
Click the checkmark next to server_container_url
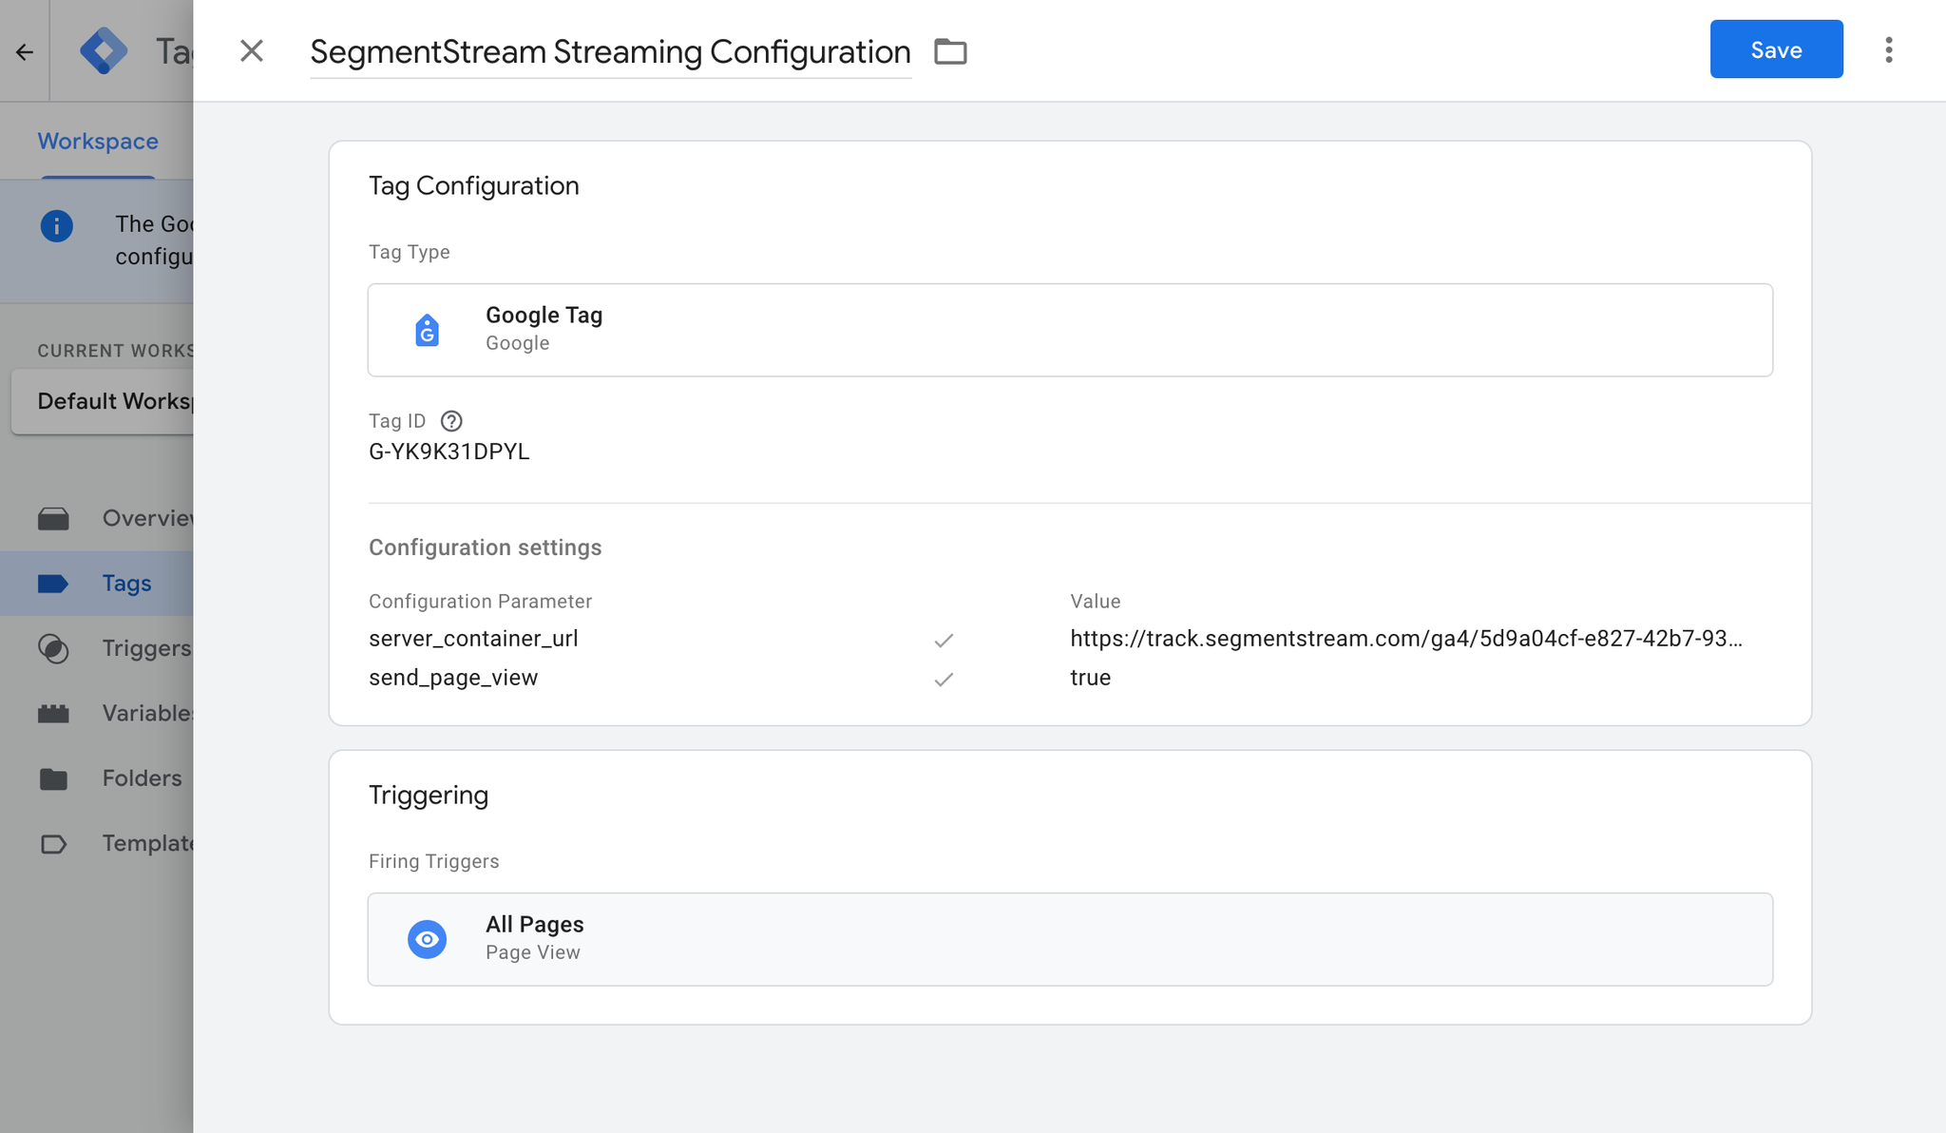[944, 640]
